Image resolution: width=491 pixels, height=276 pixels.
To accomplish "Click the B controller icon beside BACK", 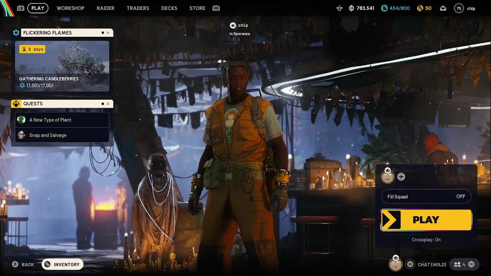I will 15,264.
